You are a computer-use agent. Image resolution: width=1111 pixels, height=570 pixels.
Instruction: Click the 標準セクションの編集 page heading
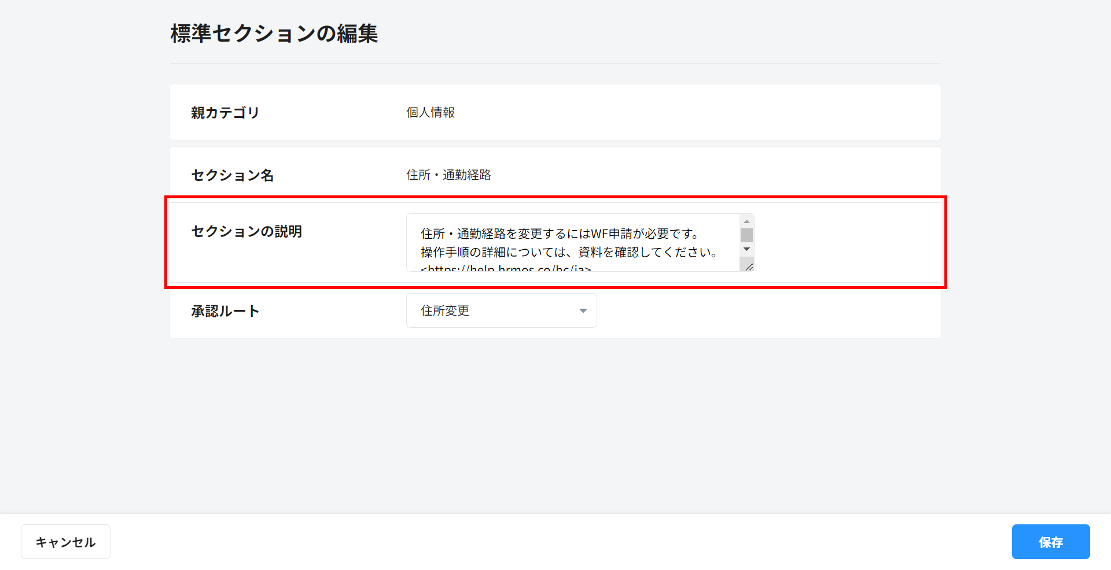point(274,34)
